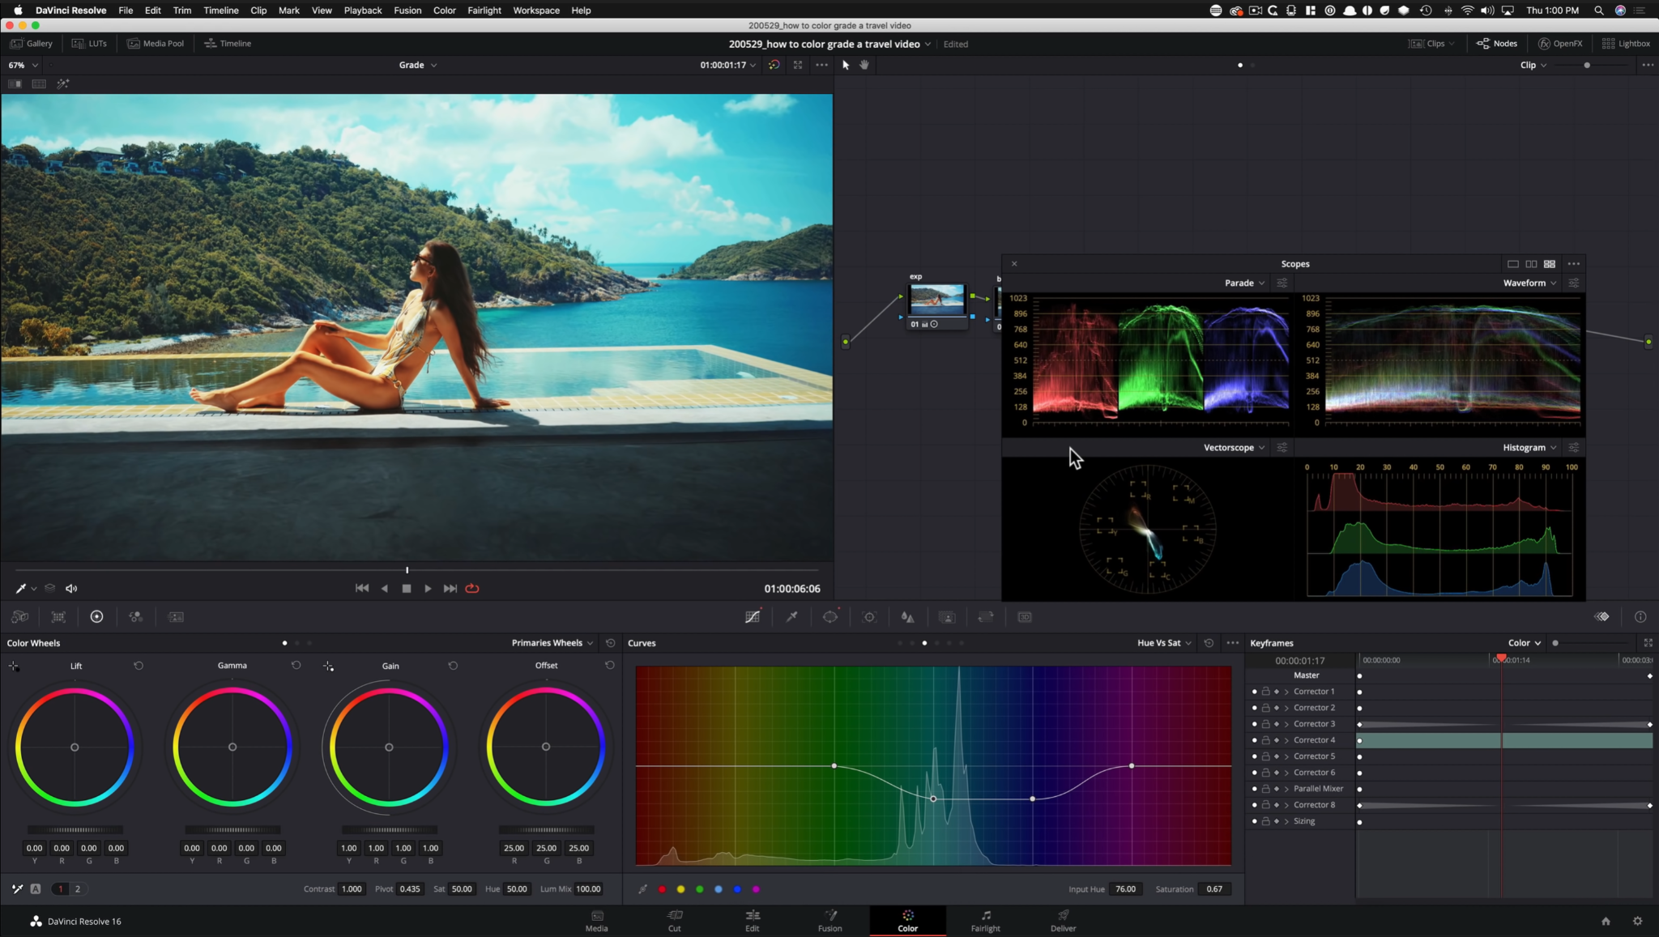The height and width of the screenshot is (937, 1659).
Task: Select the Qualifier eyedropper icon
Action: click(x=791, y=617)
